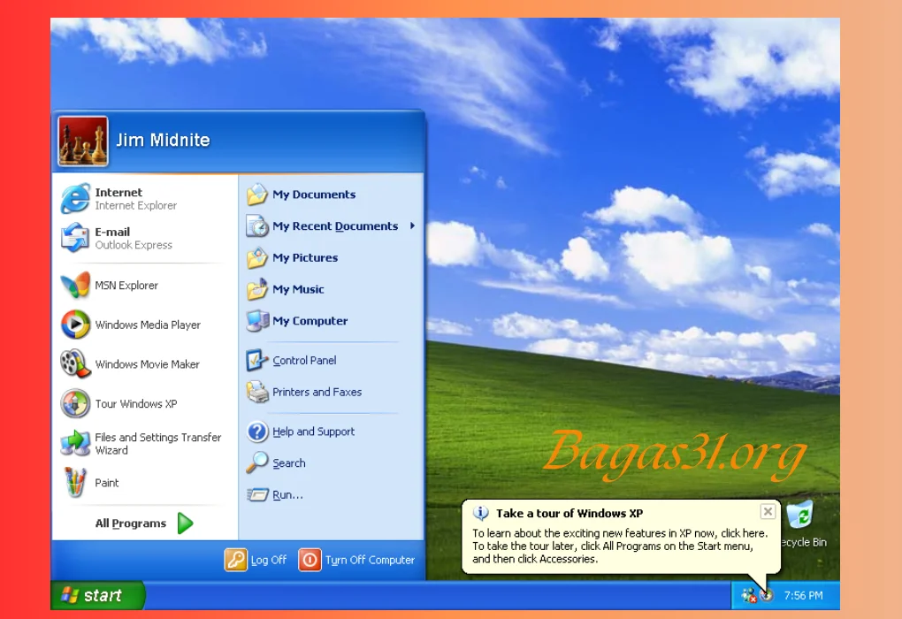Open the Control Panel
Screen dimensions: 902x619
pos(305,360)
